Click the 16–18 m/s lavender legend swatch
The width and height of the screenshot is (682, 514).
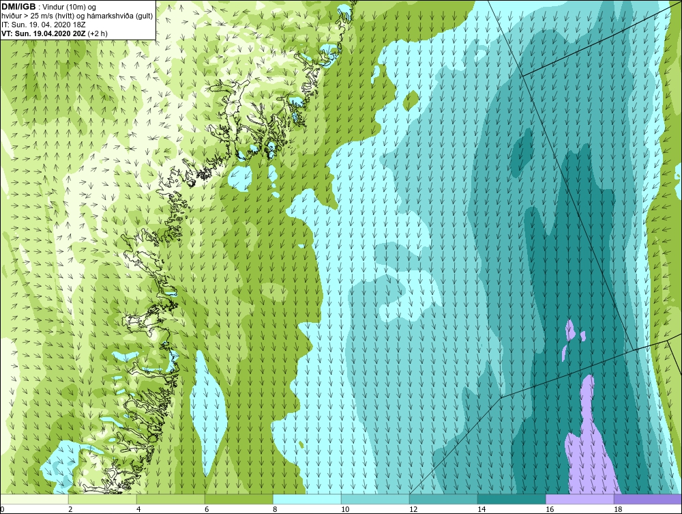580,499
